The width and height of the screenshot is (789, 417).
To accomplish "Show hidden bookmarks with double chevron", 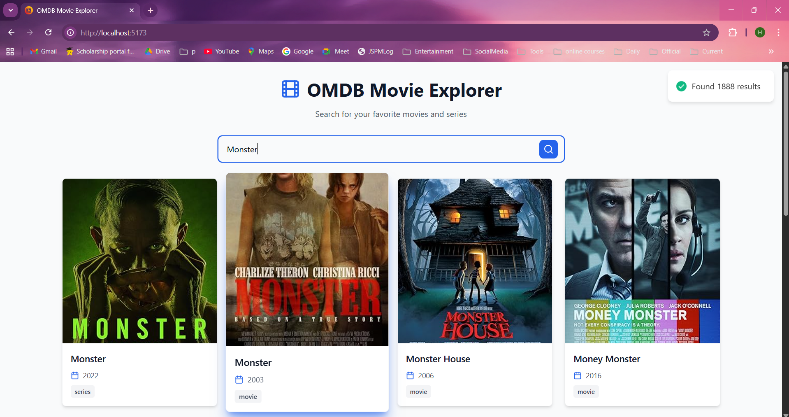I will 771,51.
